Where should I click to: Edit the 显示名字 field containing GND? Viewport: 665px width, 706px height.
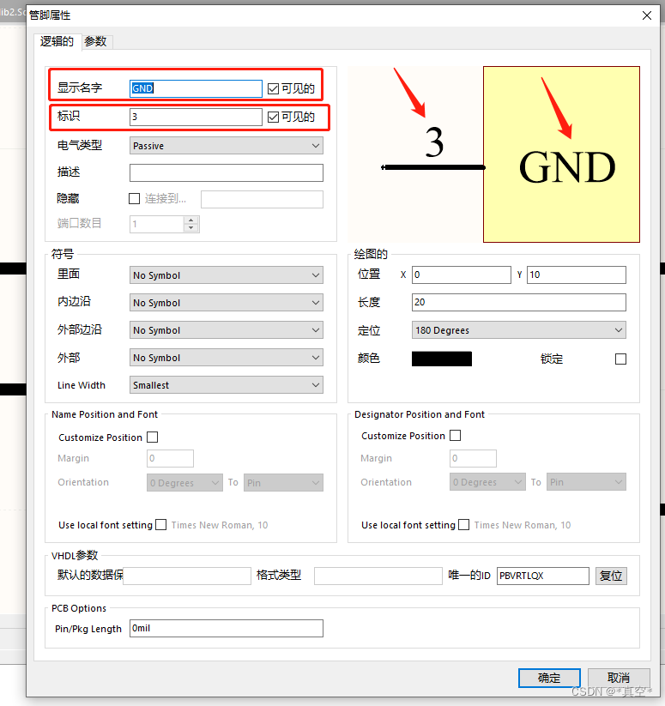196,88
